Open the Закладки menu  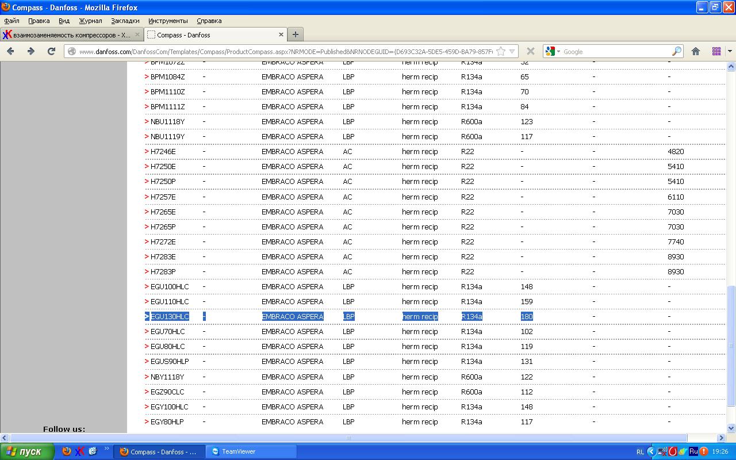click(x=125, y=21)
